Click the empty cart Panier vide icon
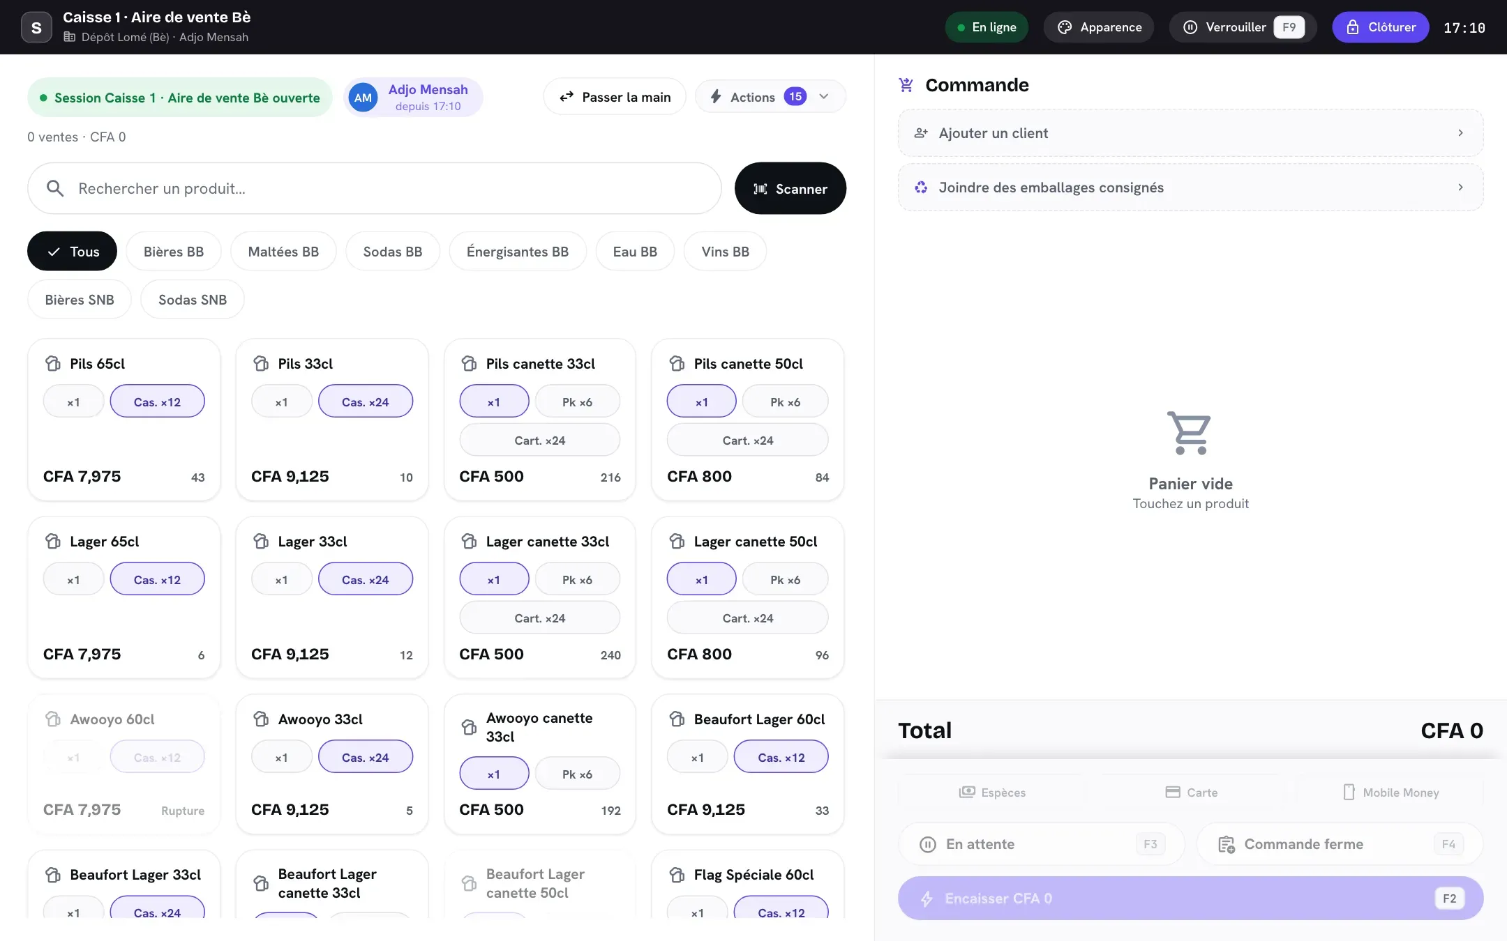Viewport: 1507px width, 941px height. pyautogui.click(x=1190, y=433)
